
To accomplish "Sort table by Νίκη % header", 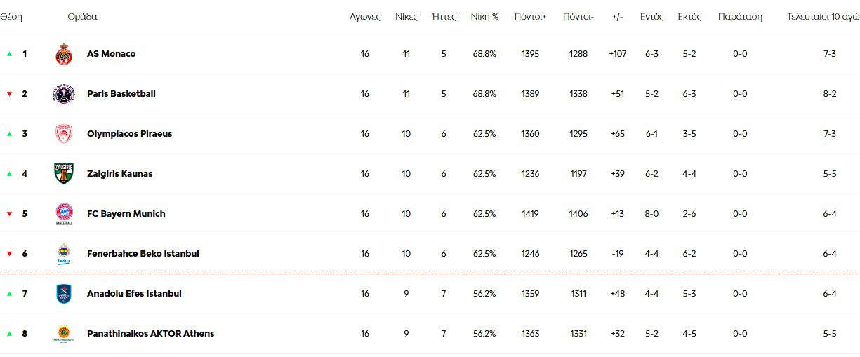I will pos(484,17).
